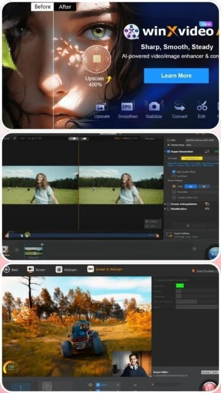Click the green color swatch
This screenshot has width=221, height=393.
[180, 286]
